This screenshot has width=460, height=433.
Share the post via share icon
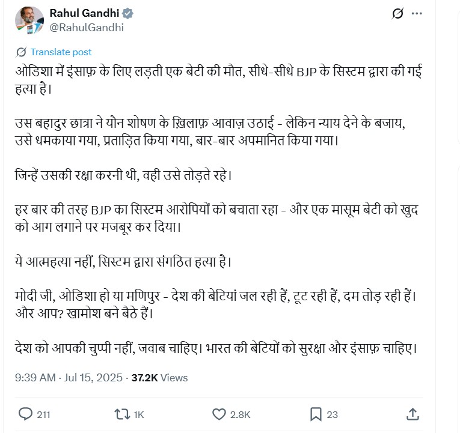tap(412, 414)
